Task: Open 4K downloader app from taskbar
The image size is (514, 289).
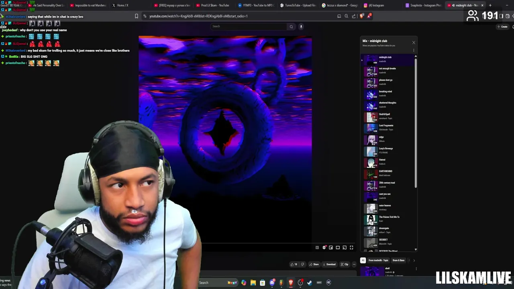Action: point(328,283)
